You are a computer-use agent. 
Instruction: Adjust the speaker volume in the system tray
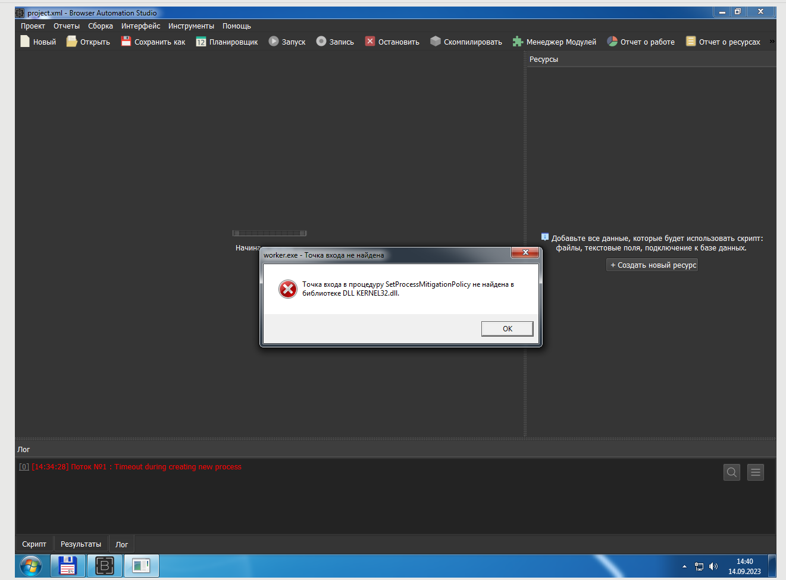coord(713,566)
